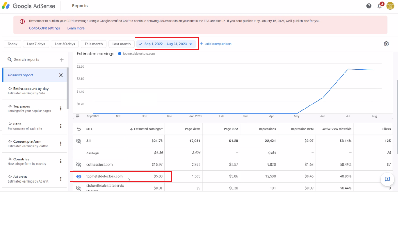
Task: Open the Top pages report
Action: pos(34,109)
